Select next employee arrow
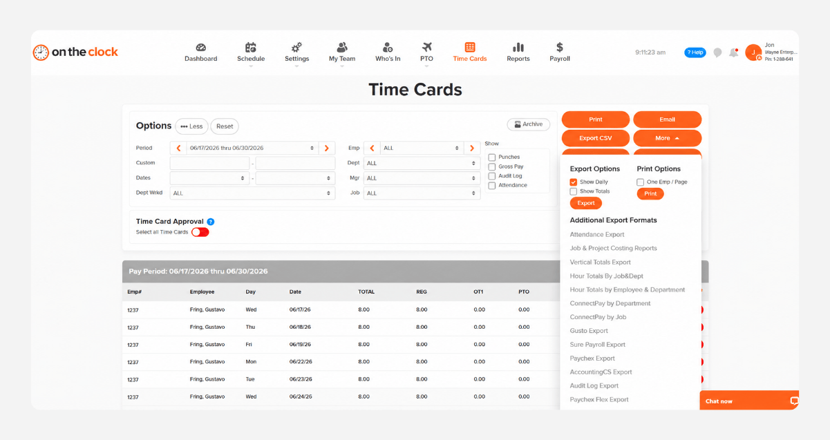 pyautogui.click(x=472, y=148)
